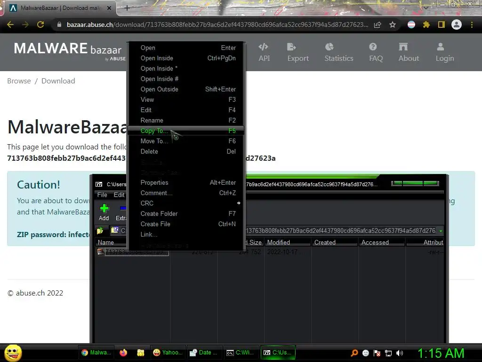Click the Browse breadcrumb link
This screenshot has width=482, height=362.
click(x=19, y=81)
